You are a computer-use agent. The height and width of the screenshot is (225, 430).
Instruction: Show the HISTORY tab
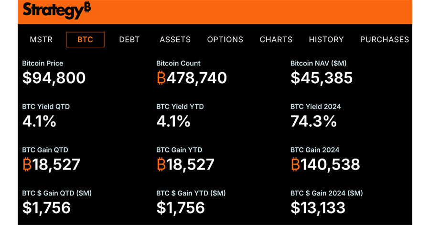pyautogui.click(x=326, y=40)
